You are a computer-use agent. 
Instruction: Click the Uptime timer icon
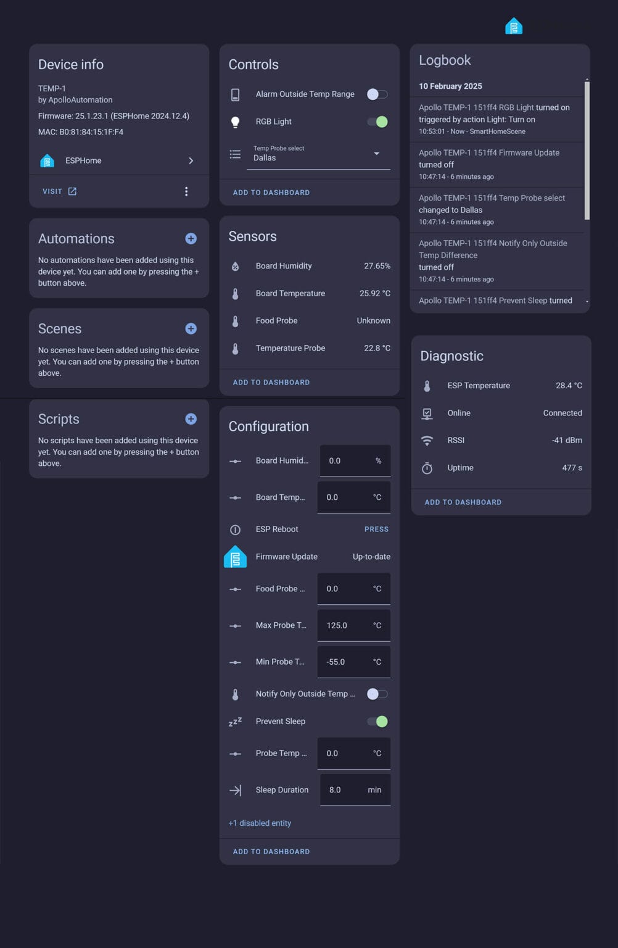click(x=427, y=468)
